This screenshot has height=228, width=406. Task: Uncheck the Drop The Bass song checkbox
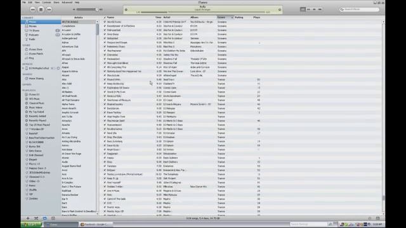pos(105,137)
